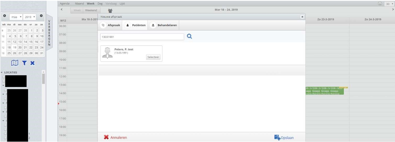Switch to Maand view
Image resolution: width=395 pixels, height=142 pixels.
tap(79, 4)
